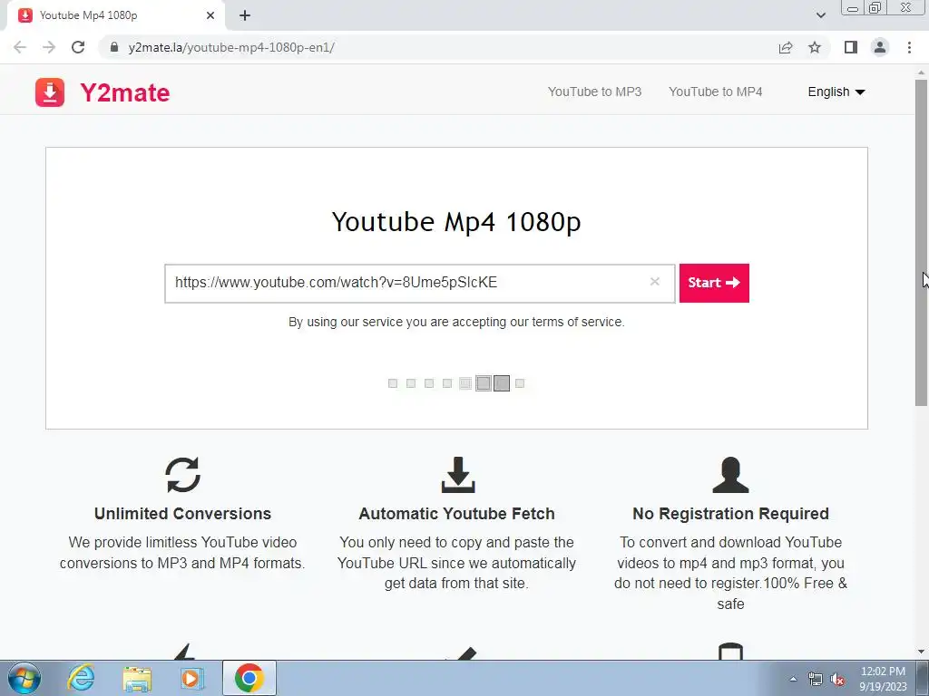
Task: Click the Unlimited Conversions refresh icon
Action: 183,475
